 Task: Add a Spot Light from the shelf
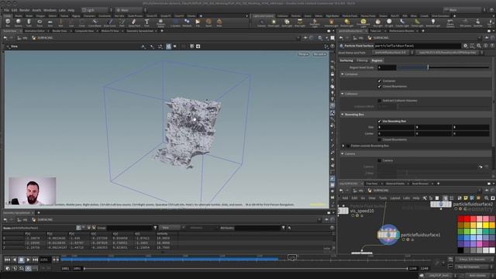tap(287, 22)
